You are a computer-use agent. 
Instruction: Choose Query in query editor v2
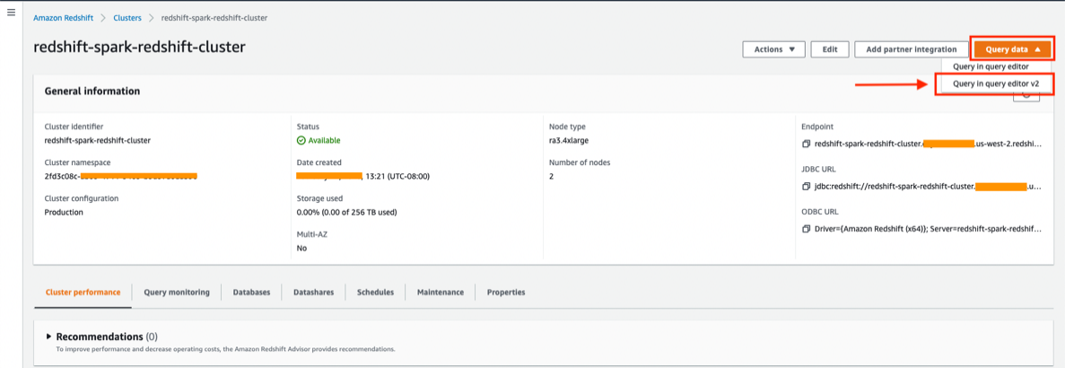pyautogui.click(x=994, y=84)
